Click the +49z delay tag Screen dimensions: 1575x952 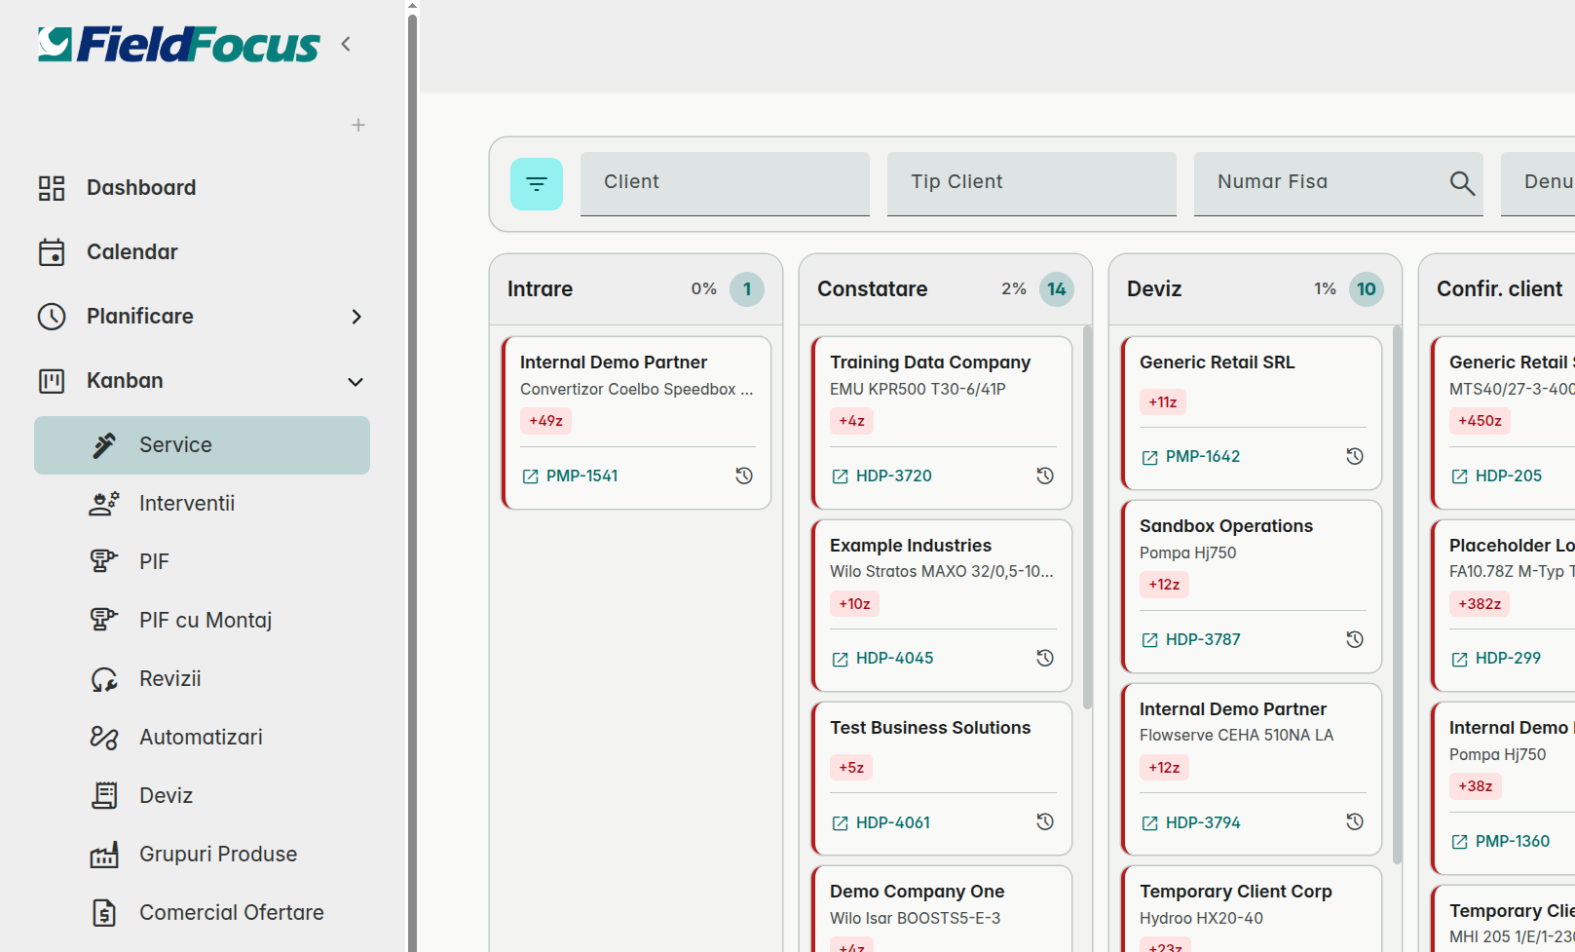pos(545,421)
